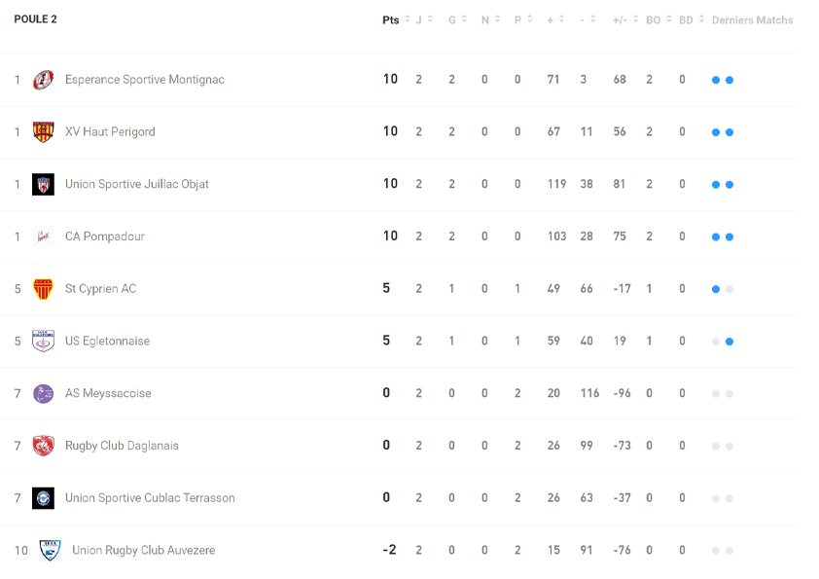Open the Union Rugby Club Auvezere link

(x=143, y=551)
